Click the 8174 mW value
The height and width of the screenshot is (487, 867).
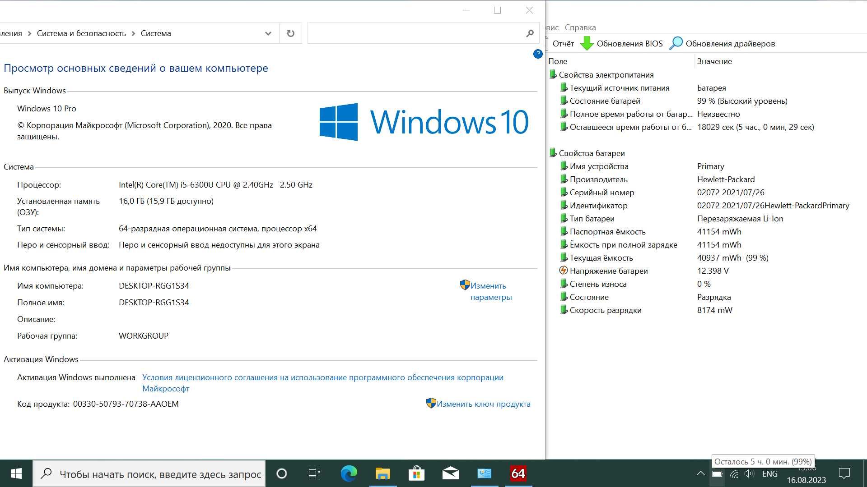coord(714,310)
